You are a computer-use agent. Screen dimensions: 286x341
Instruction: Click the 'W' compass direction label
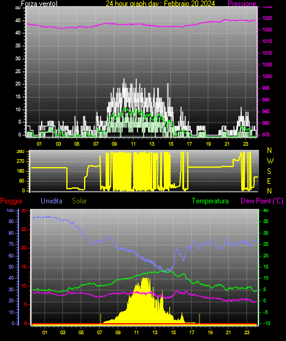270,161
